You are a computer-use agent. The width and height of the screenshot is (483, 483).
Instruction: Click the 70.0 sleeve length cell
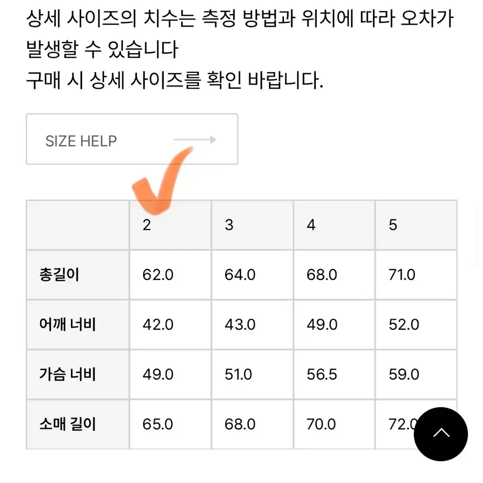point(335,425)
